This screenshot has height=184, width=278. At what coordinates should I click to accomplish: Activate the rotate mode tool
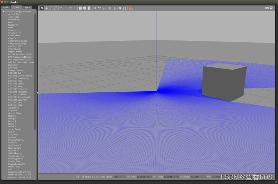tap(51, 8)
